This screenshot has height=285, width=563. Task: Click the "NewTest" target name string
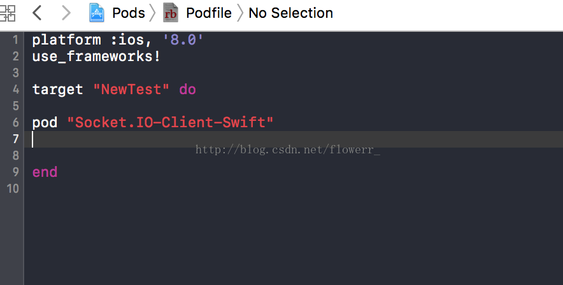(131, 89)
